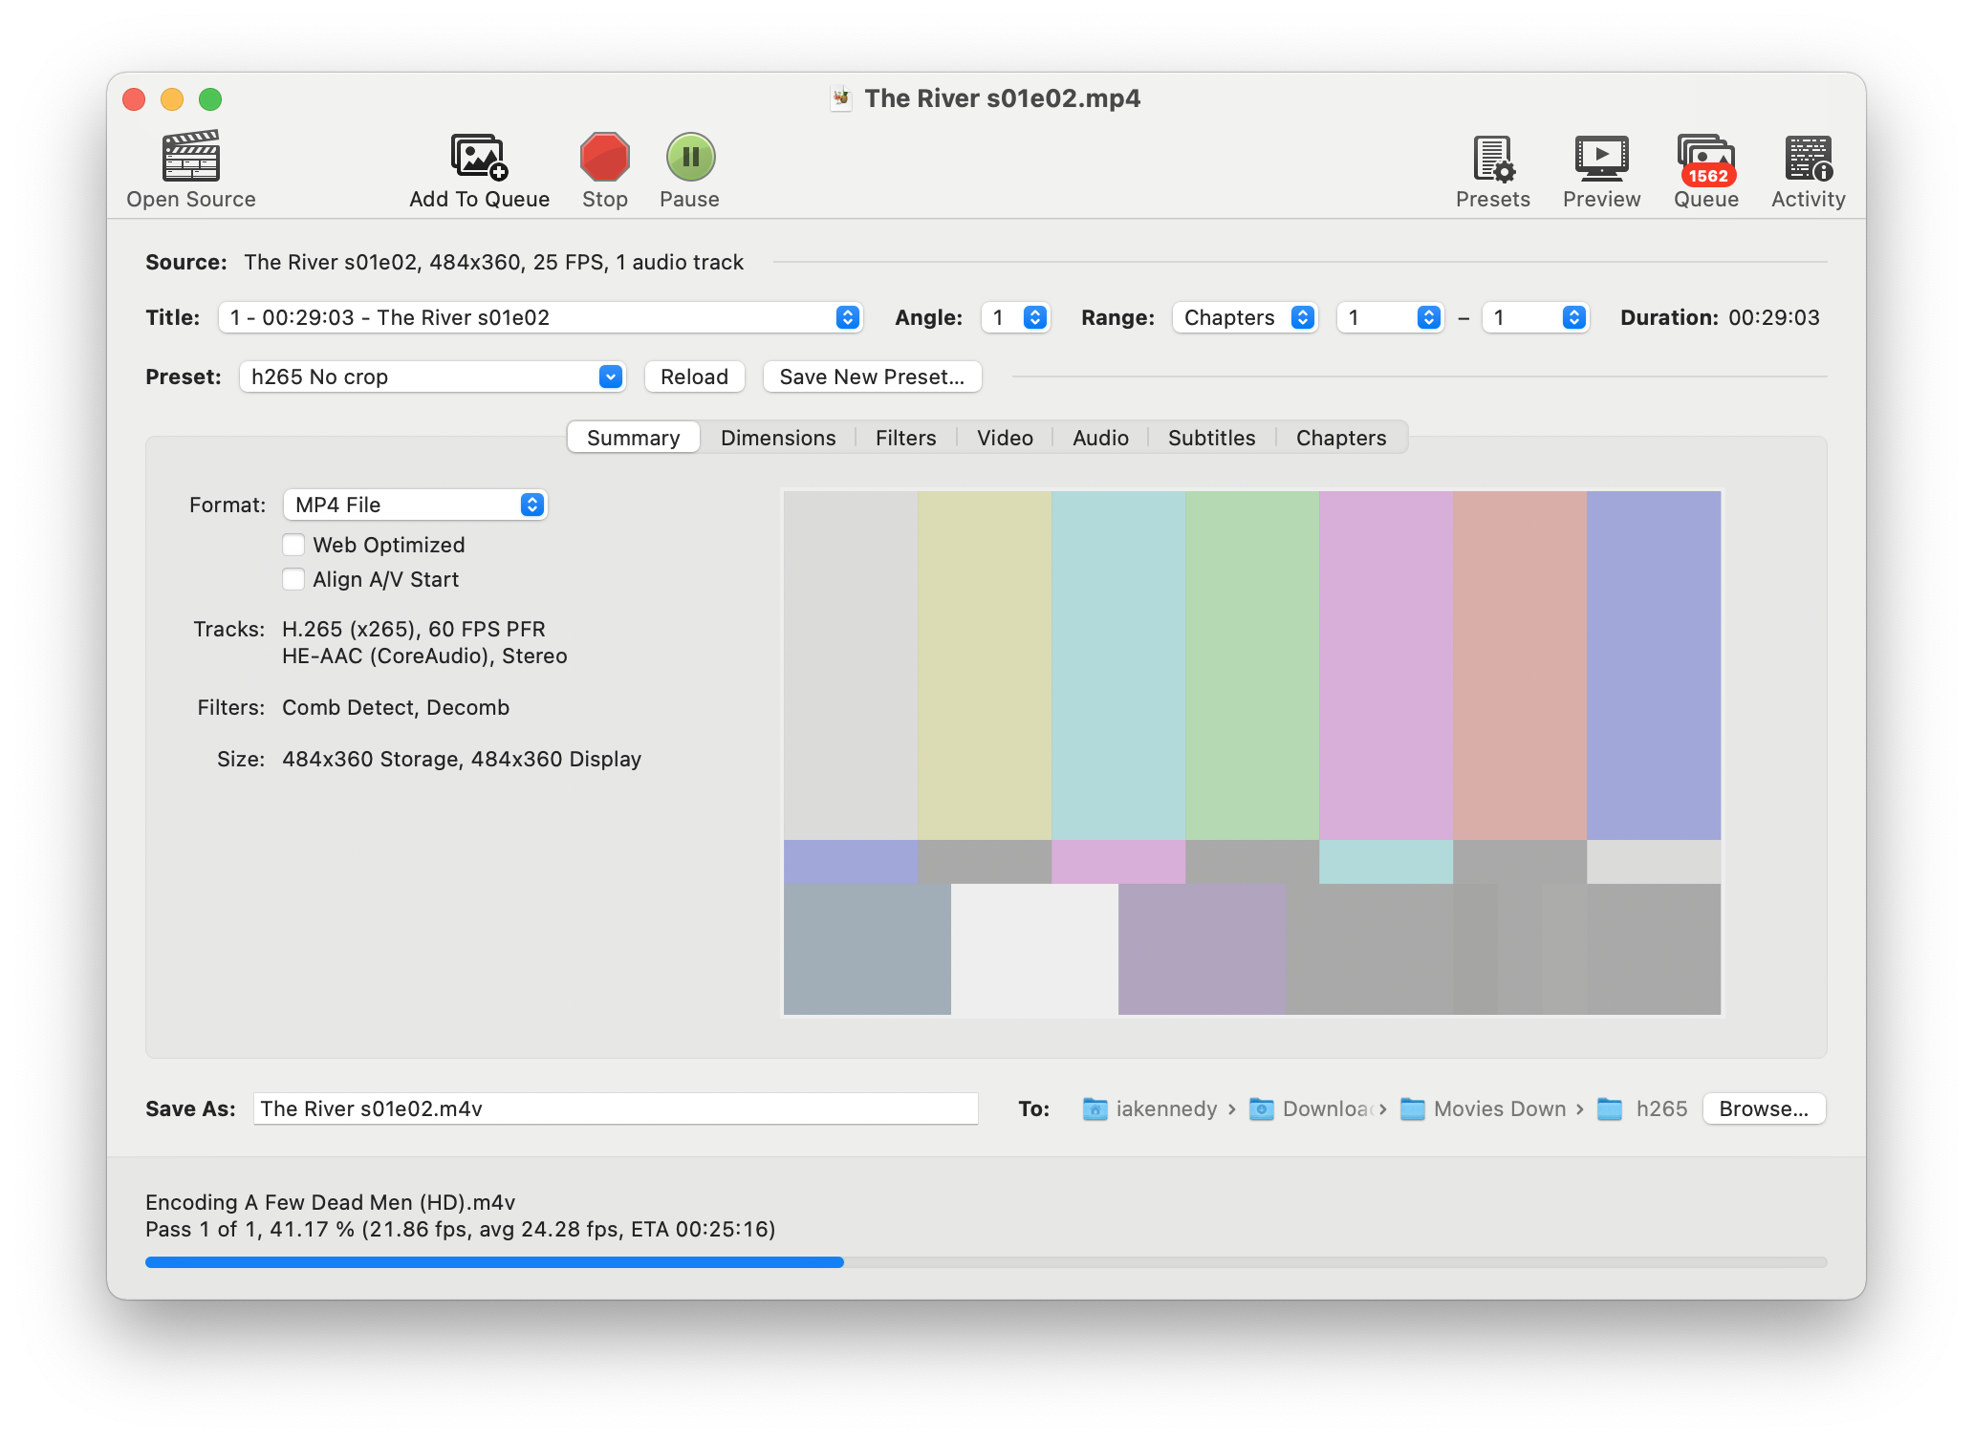Edit the Save As filename field
This screenshot has width=1973, height=1441.
(x=615, y=1108)
